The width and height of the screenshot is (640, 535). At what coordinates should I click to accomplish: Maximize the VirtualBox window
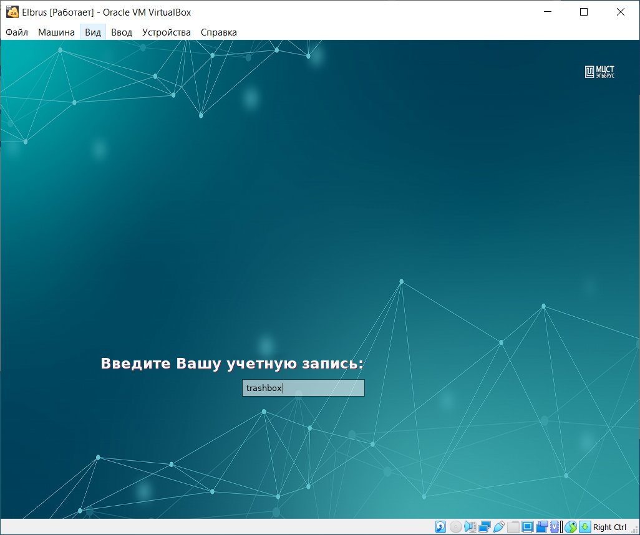click(x=584, y=12)
